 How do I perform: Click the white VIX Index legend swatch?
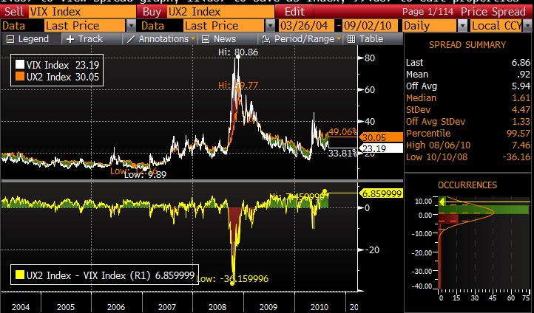(x=20, y=64)
